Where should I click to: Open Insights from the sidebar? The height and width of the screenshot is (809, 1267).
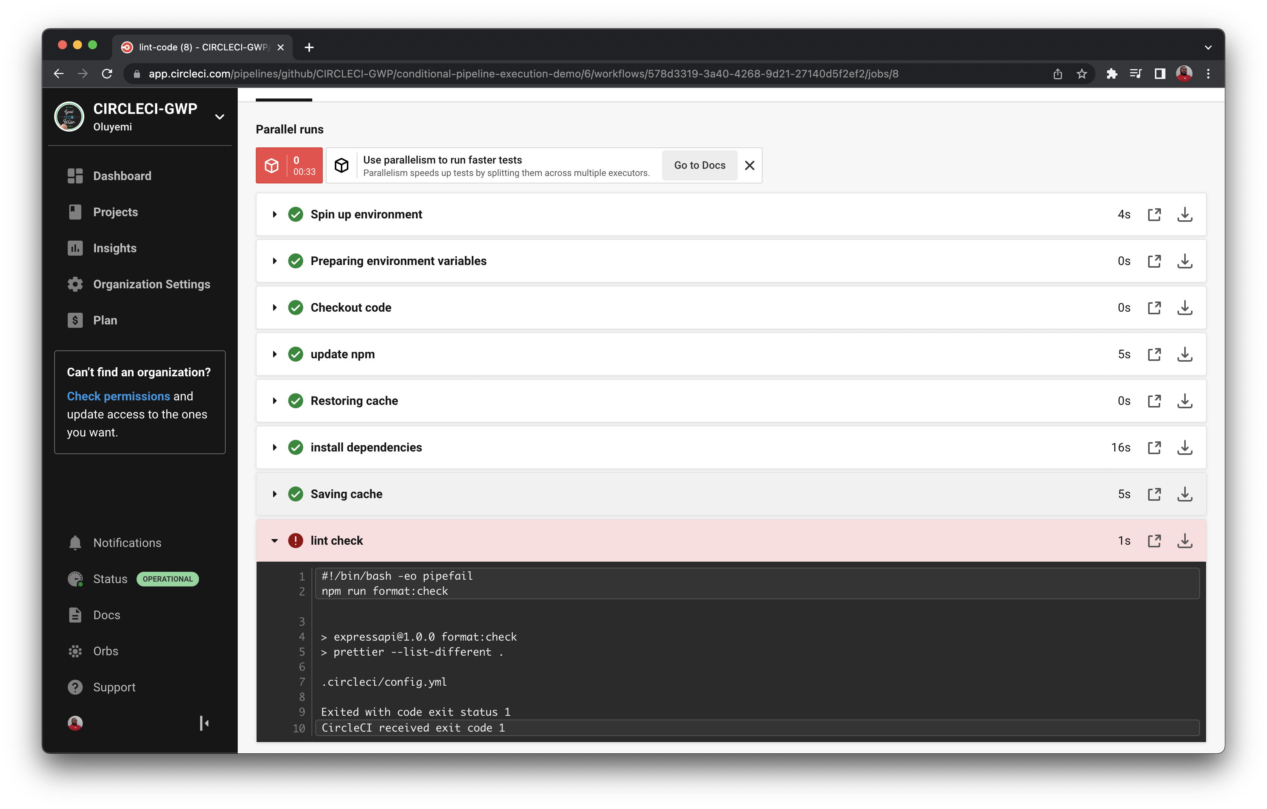(114, 248)
